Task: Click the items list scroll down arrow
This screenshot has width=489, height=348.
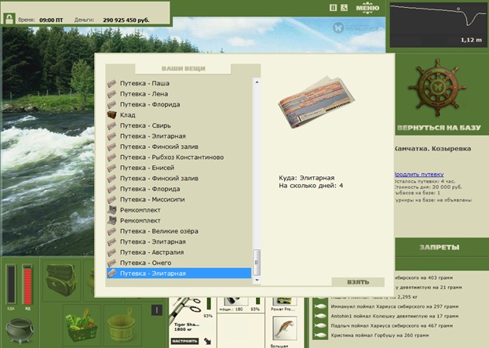Action: (257, 280)
